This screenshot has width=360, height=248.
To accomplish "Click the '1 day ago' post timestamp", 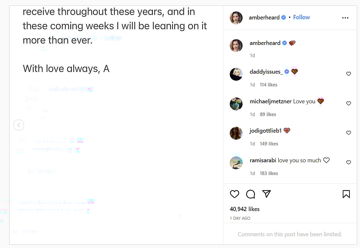I will (x=240, y=218).
